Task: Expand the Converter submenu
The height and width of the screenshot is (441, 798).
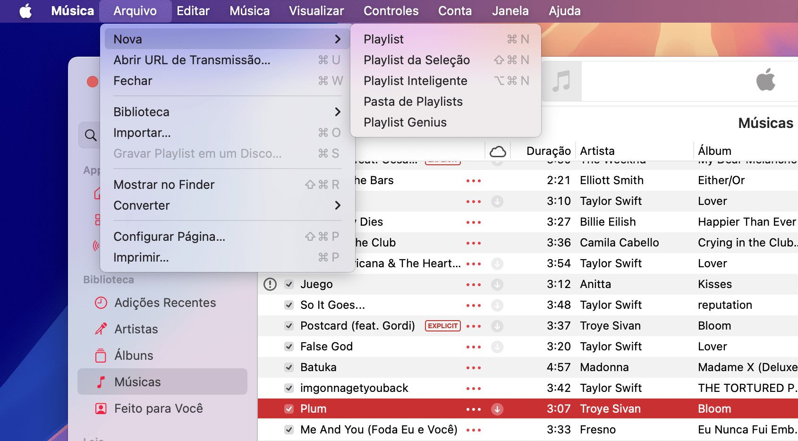Action: (x=227, y=205)
